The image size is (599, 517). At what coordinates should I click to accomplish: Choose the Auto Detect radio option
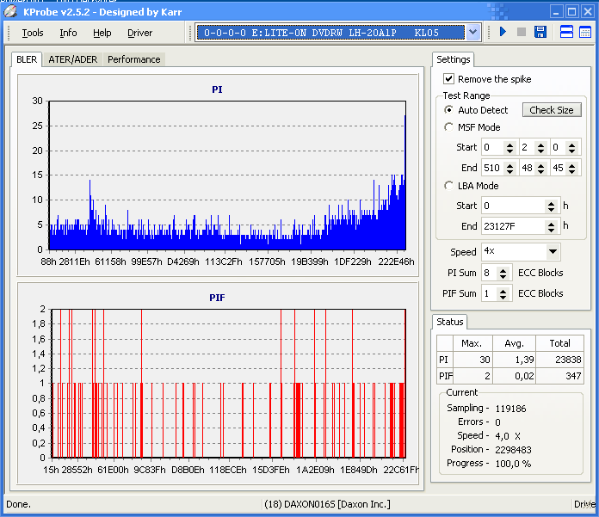point(449,110)
